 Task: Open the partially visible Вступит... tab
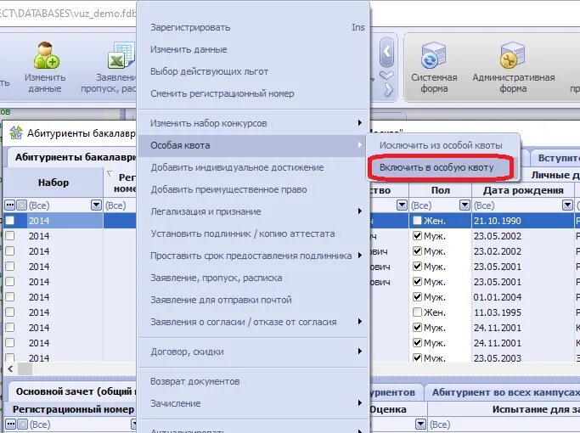(557, 158)
